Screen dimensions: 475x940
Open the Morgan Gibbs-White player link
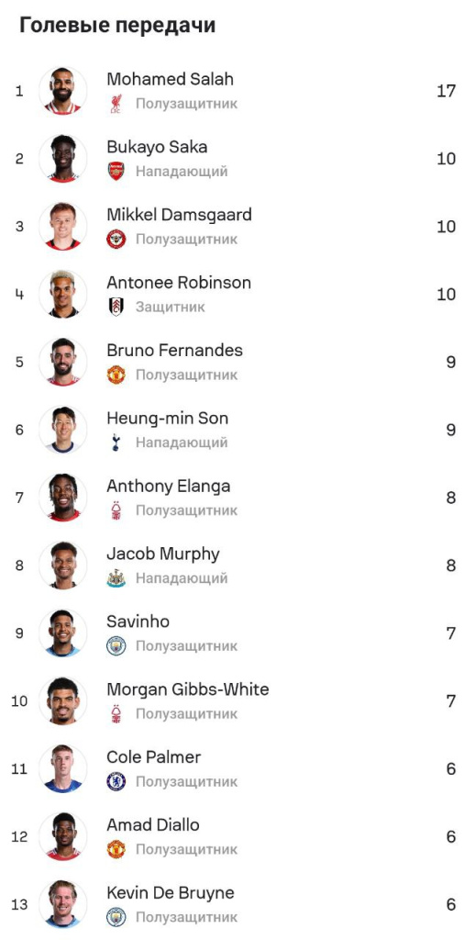[187, 689]
